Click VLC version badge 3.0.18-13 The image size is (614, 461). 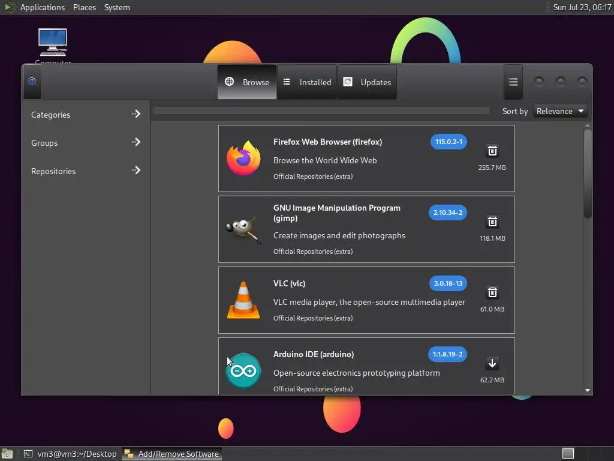448,283
